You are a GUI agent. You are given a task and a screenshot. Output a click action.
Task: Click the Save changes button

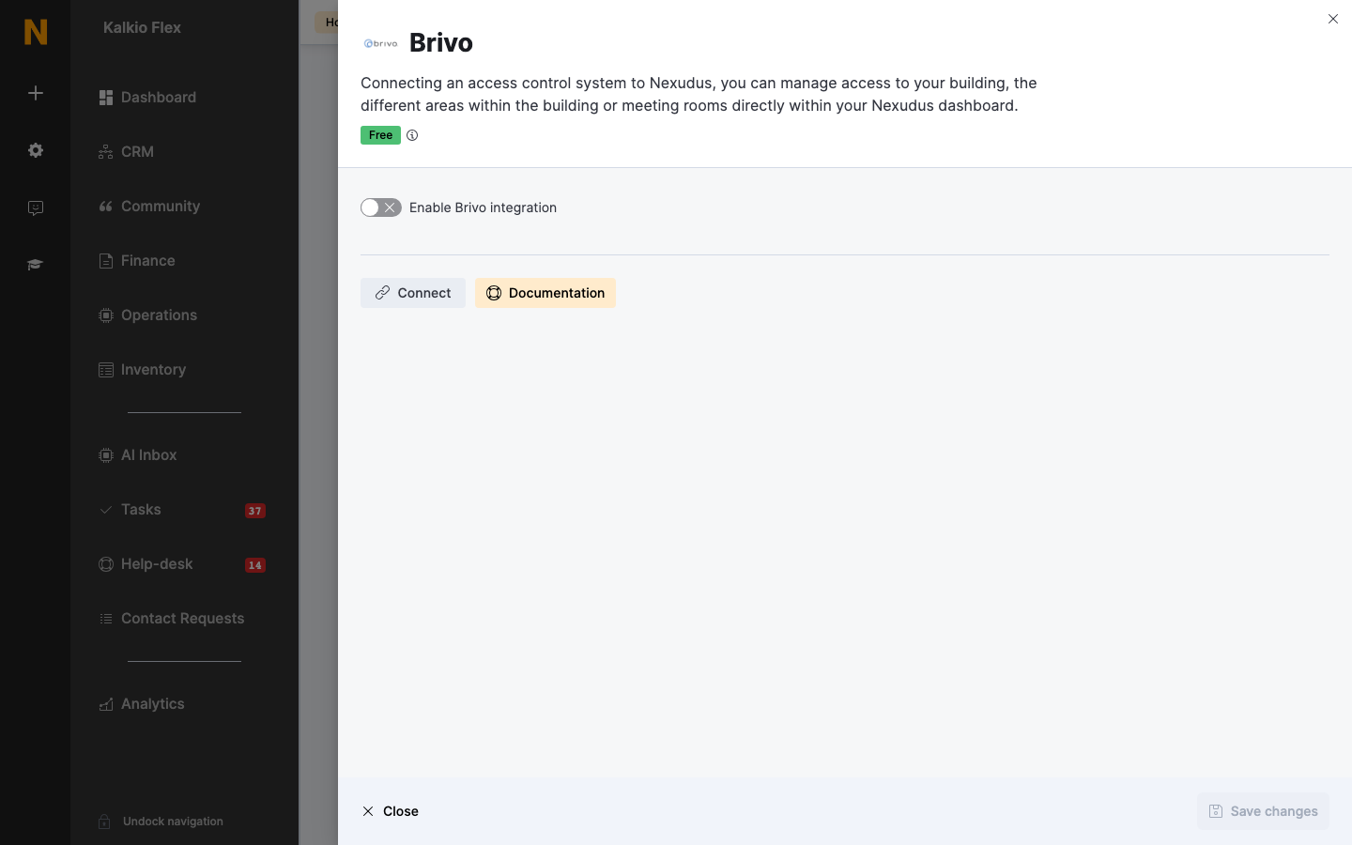(x=1263, y=811)
